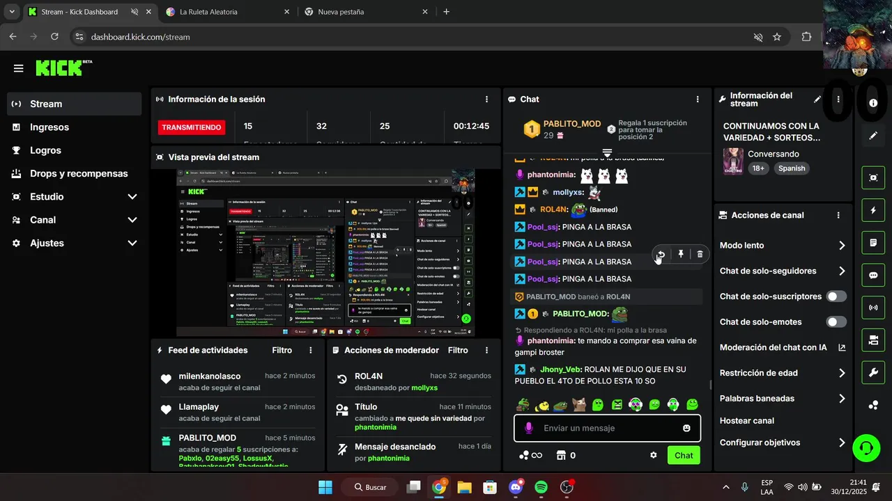Bookmark page with the star icon
Image resolution: width=892 pixels, height=501 pixels.
[x=777, y=37]
